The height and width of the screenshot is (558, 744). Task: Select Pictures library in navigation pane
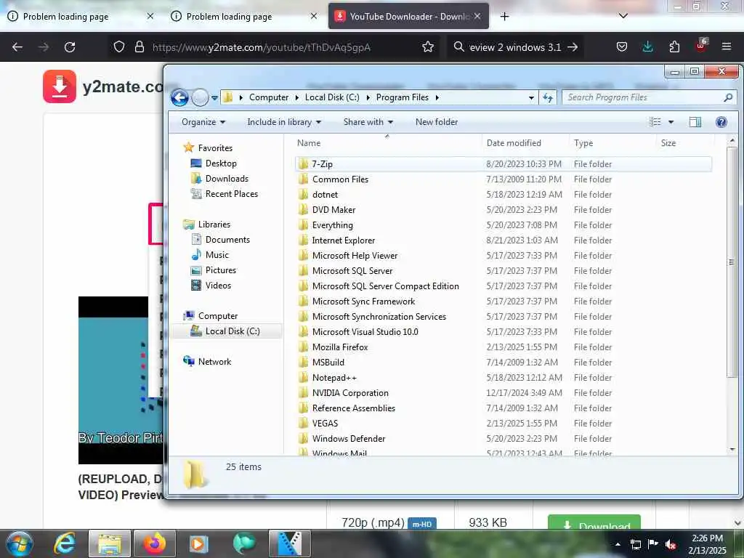220,270
